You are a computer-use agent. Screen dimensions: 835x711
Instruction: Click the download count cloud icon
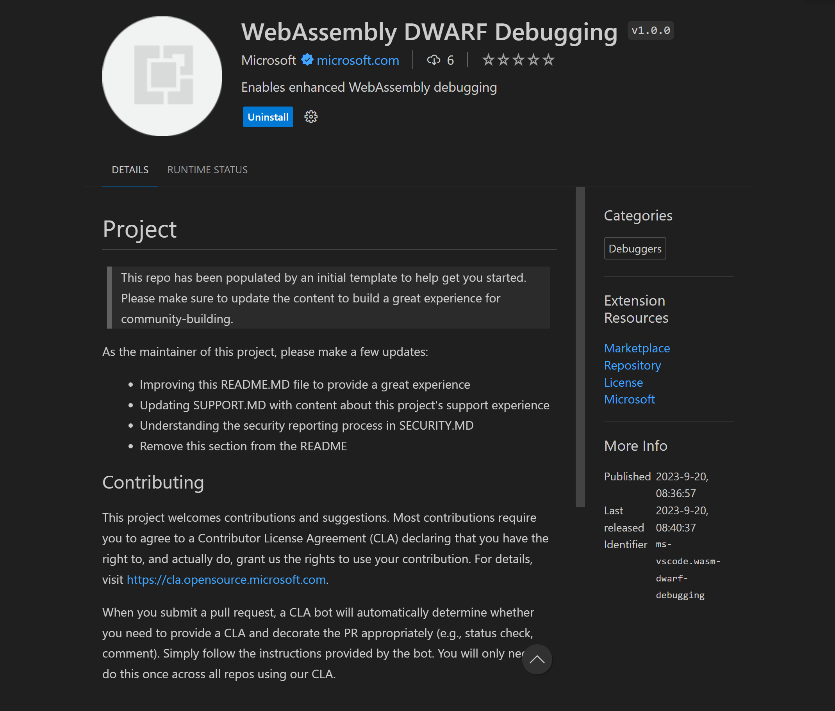(434, 60)
